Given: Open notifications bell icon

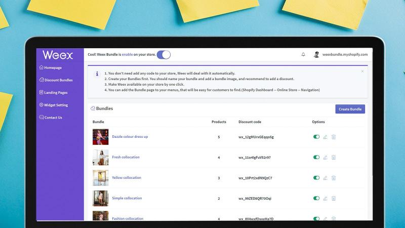Looking at the screenshot, I should [303, 55].
